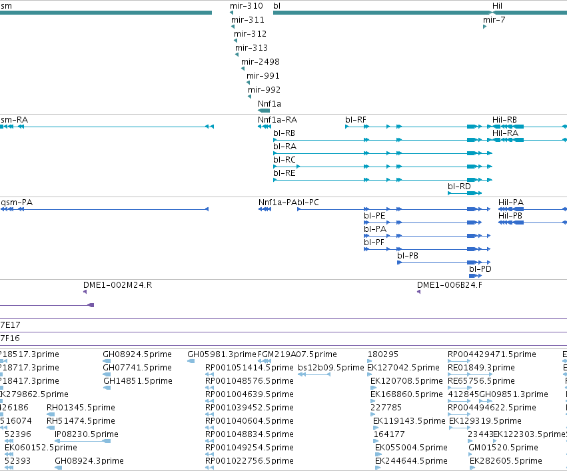The height and width of the screenshot is (471, 567).
Task: Select the mir-311 gene feature
Action: (233, 27)
